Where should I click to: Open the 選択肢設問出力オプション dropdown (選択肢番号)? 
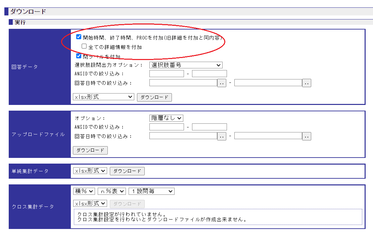tap(186, 65)
